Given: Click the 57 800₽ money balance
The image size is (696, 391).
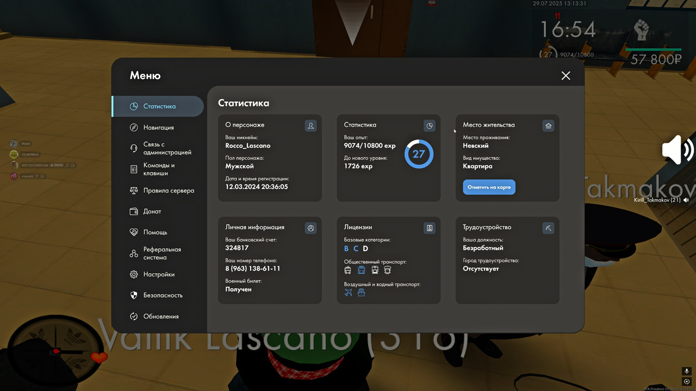Looking at the screenshot, I should point(656,59).
